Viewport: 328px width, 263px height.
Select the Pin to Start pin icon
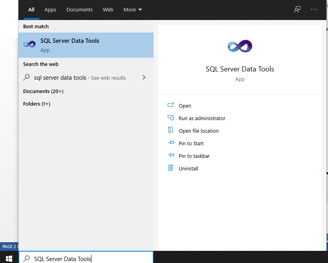[x=171, y=143]
